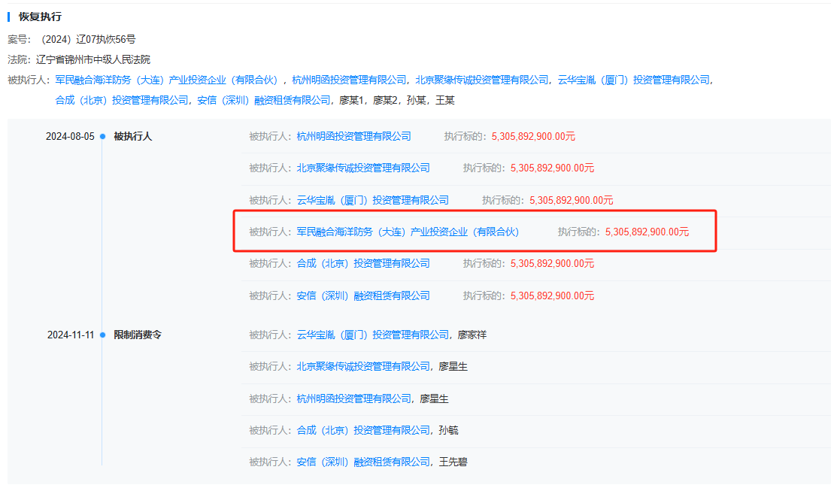Screen dimensions: 840x497
Task: Open 合成(北京)投资管理有限公司 link in header list
Action: tap(122, 100)
